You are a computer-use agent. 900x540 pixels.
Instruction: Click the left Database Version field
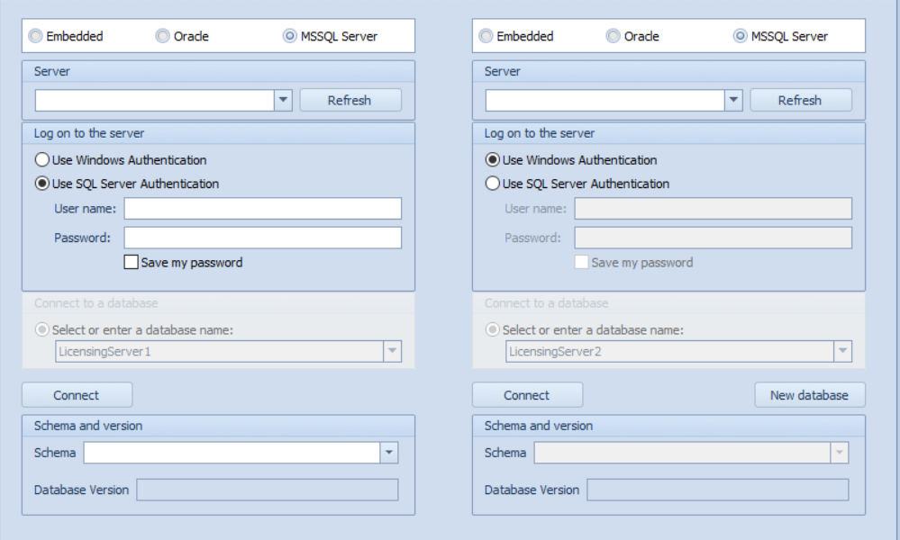click(x=267, y=490)
